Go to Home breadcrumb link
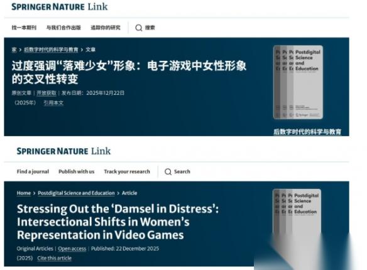Viewport: 367px width, 270px height. [x=24, y=193]
